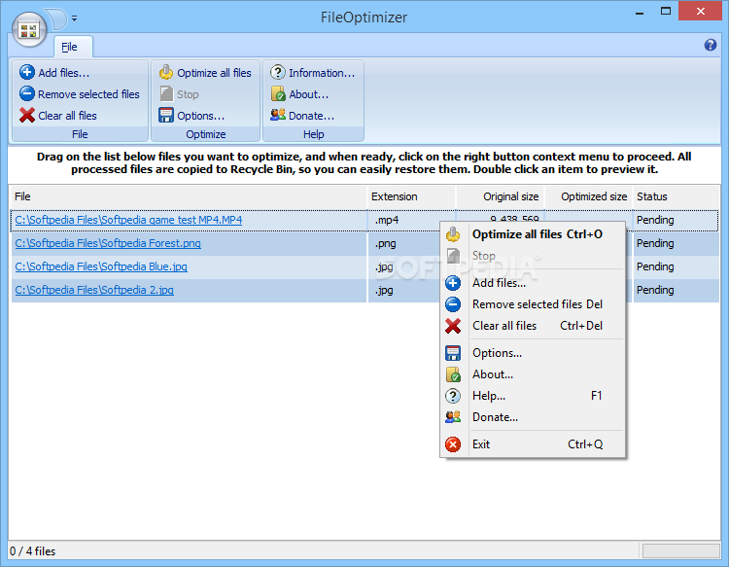Click the red X Clear all files icon in ribbon
This screenshot has width=729, height=567.
[27, 115]
